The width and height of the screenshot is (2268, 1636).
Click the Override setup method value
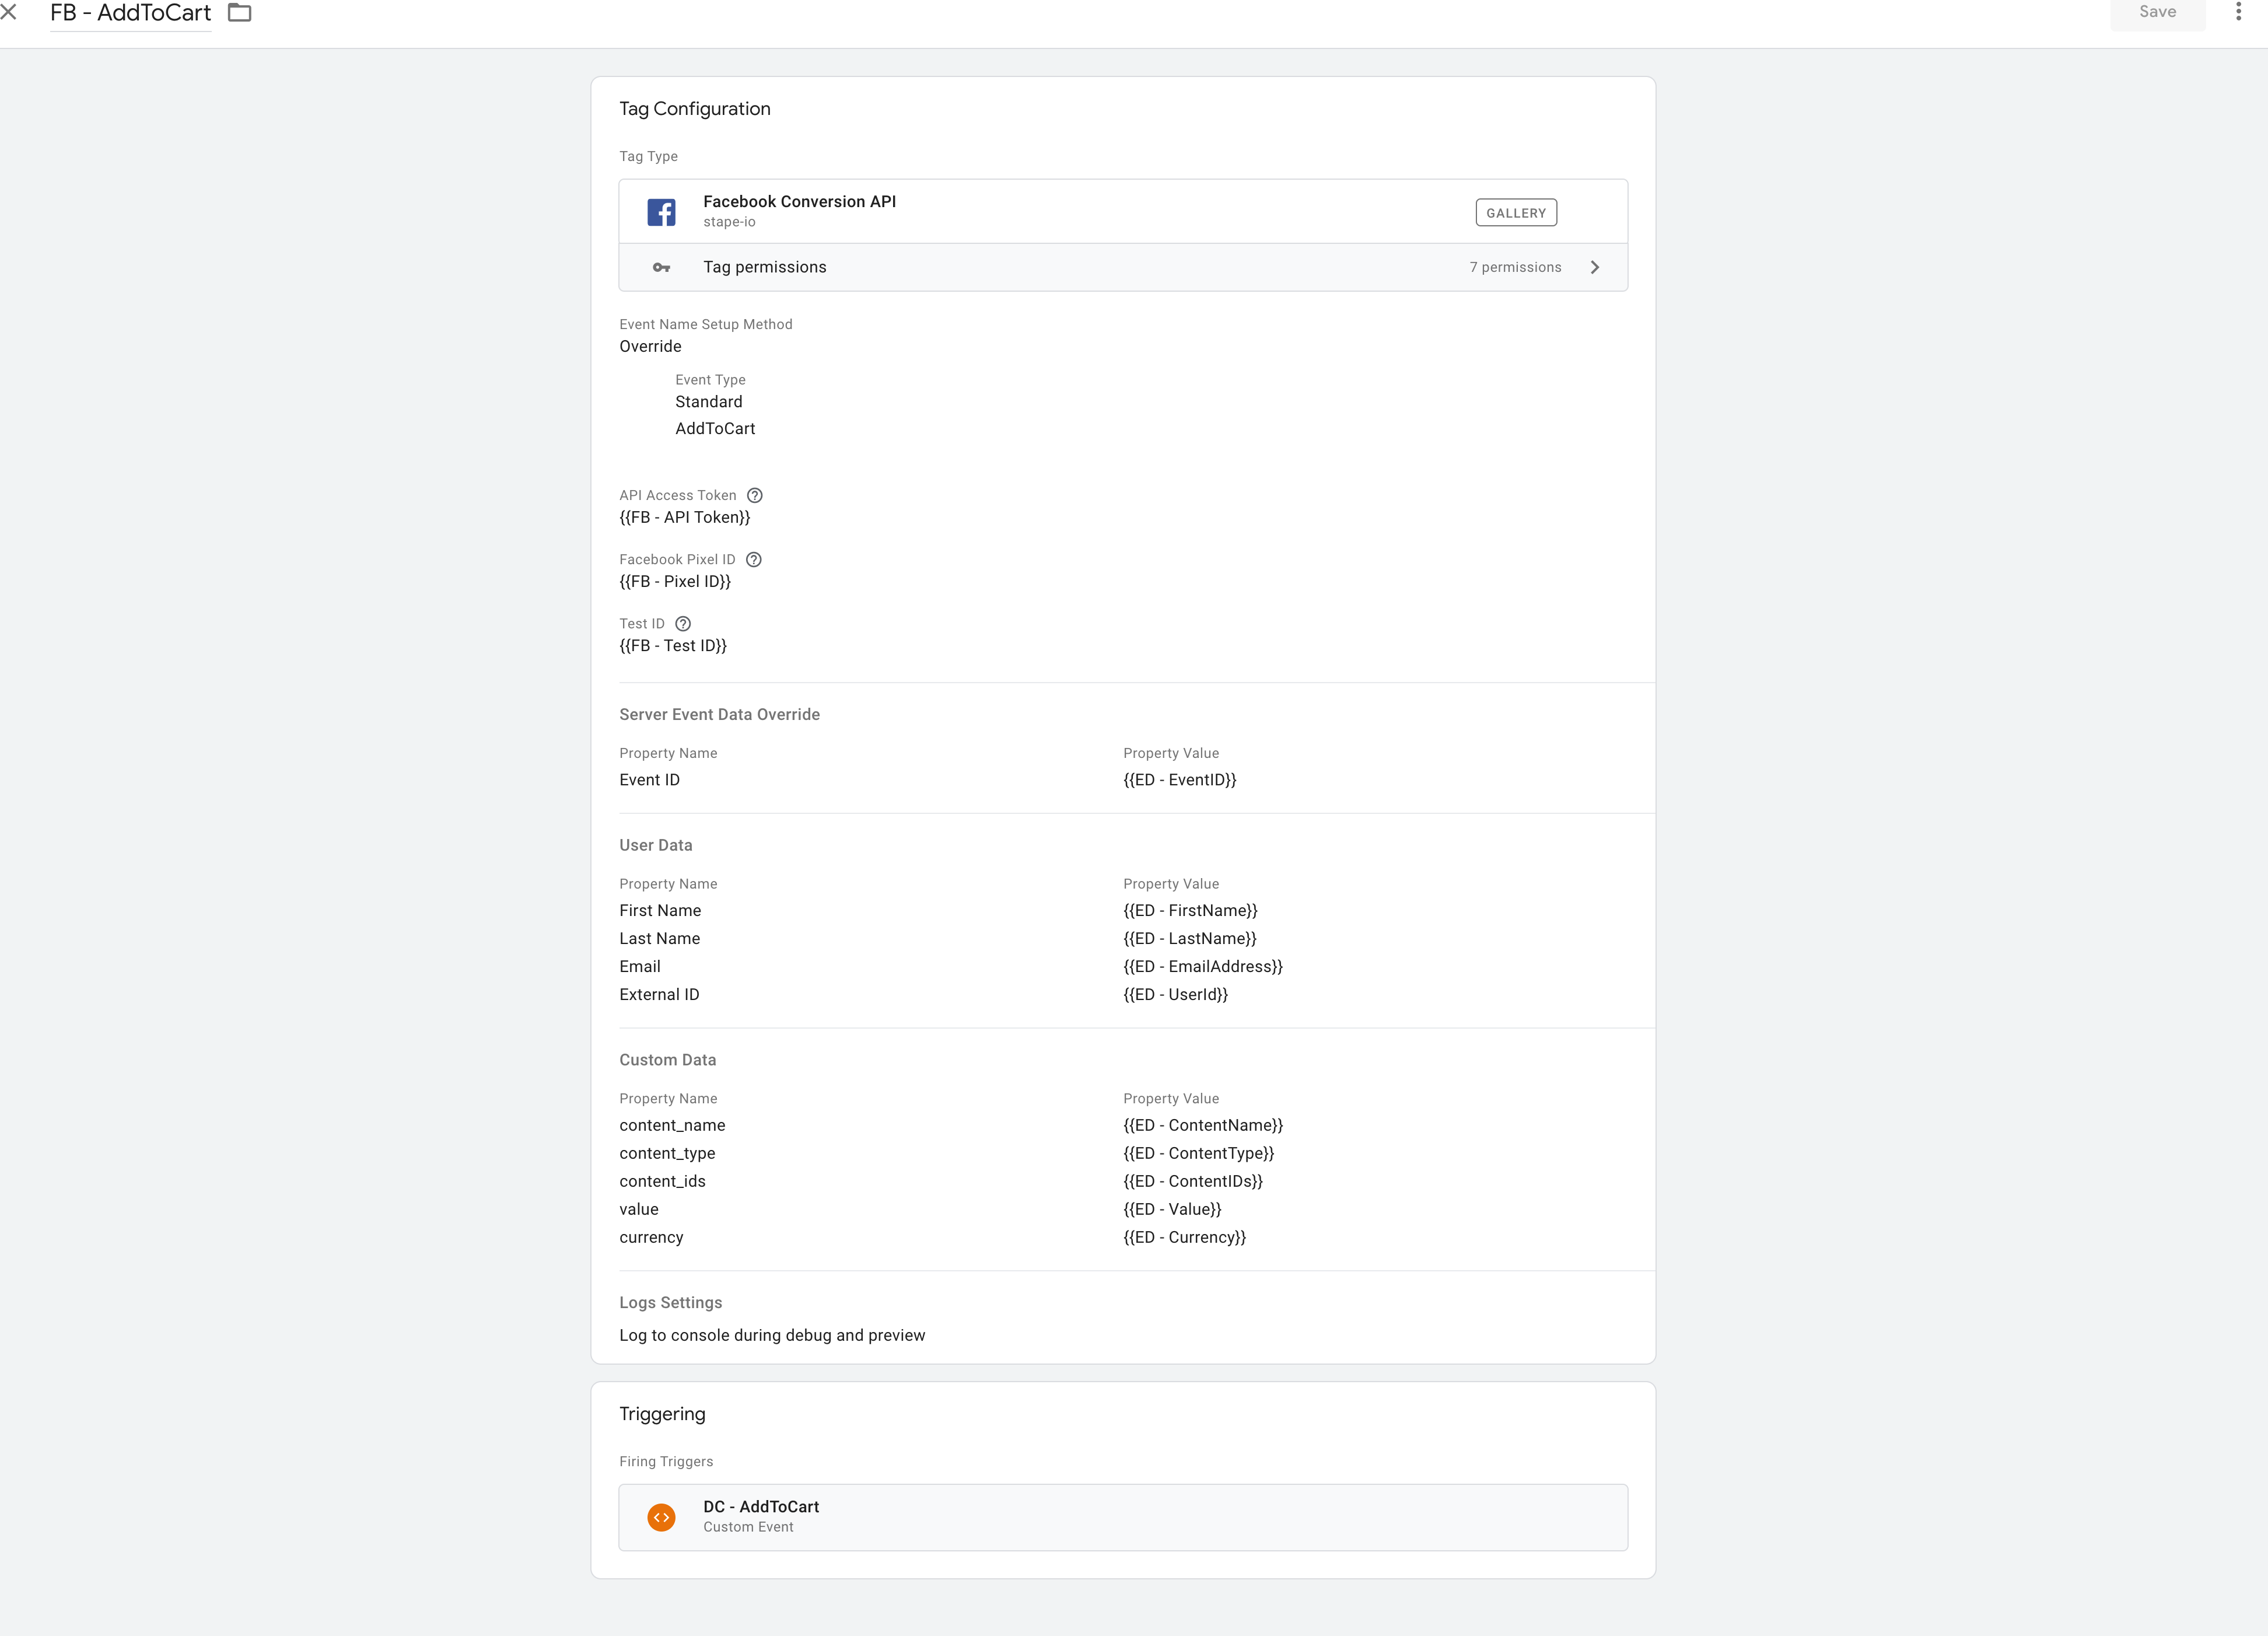[650, 346]
